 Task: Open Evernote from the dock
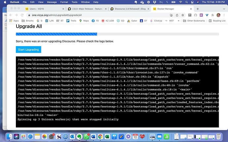79,136
